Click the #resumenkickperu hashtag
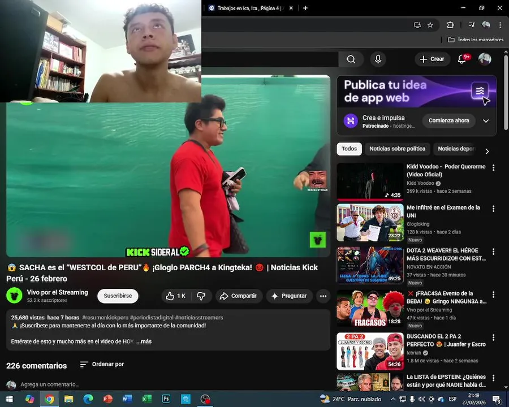Viewport: 509px width, 407px height. coord(105,318)
